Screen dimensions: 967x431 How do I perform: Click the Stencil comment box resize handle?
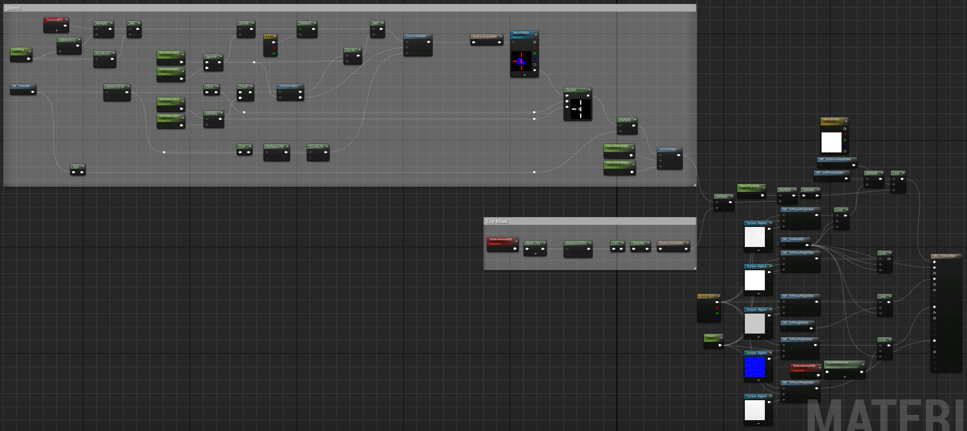694,184
